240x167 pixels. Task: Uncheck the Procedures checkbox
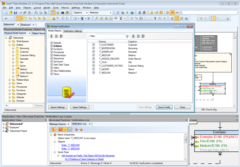[51, 52]
